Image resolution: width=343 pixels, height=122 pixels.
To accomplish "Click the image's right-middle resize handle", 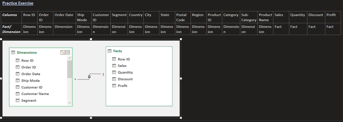I will click(181, 79).
